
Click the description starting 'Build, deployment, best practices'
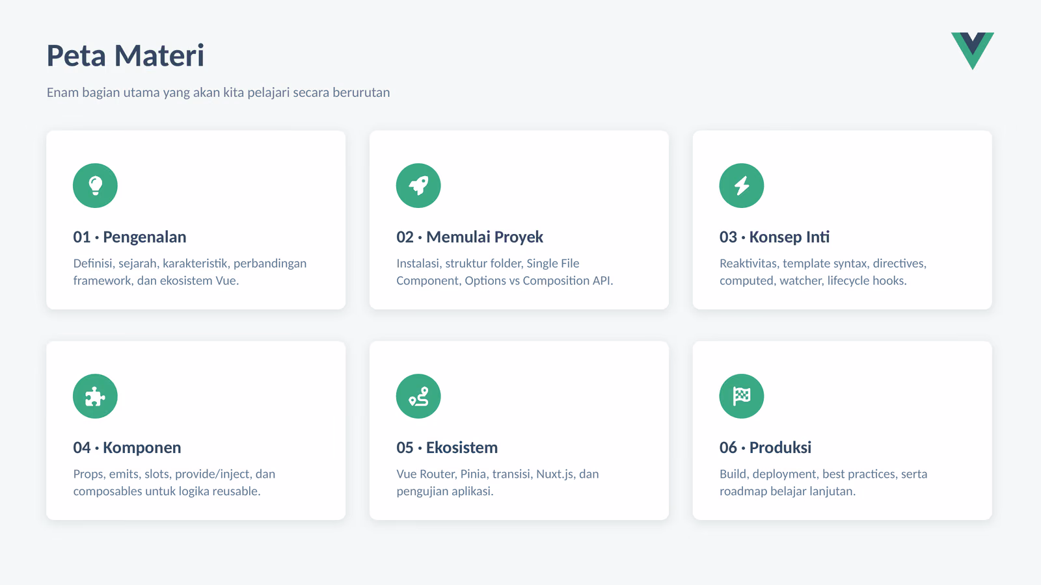tap(824, 482)
